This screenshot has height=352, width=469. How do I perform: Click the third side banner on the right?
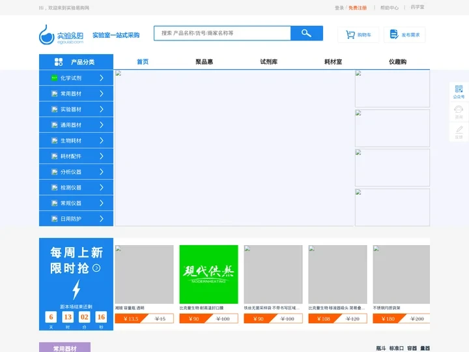392,168
